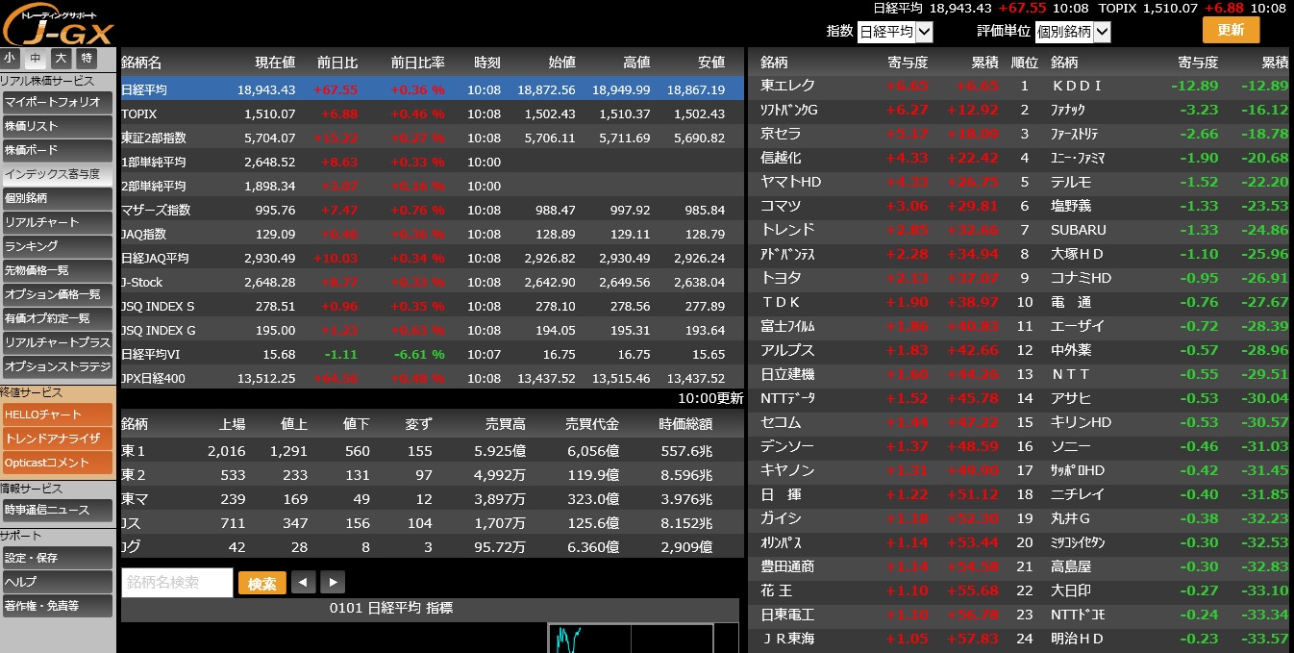
Task: Click the orange 検索 search button
Action: coord(262,583)
